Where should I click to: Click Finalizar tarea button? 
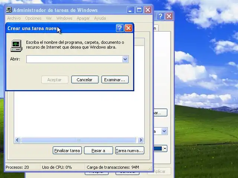coord(67,151)
